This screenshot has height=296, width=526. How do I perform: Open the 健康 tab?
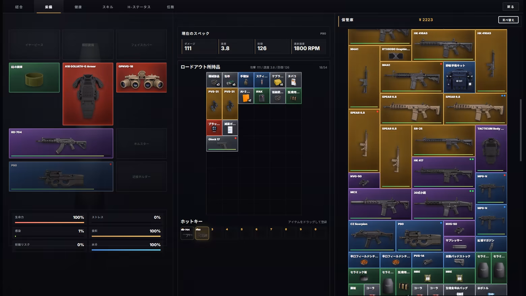pos(78,7)
